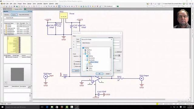Select Videos folder in tree
The width and height of the screenshot is (194, 109).
point(90,68)
